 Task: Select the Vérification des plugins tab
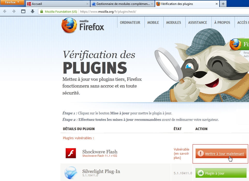pyautogui.click(x=187, y=4)
